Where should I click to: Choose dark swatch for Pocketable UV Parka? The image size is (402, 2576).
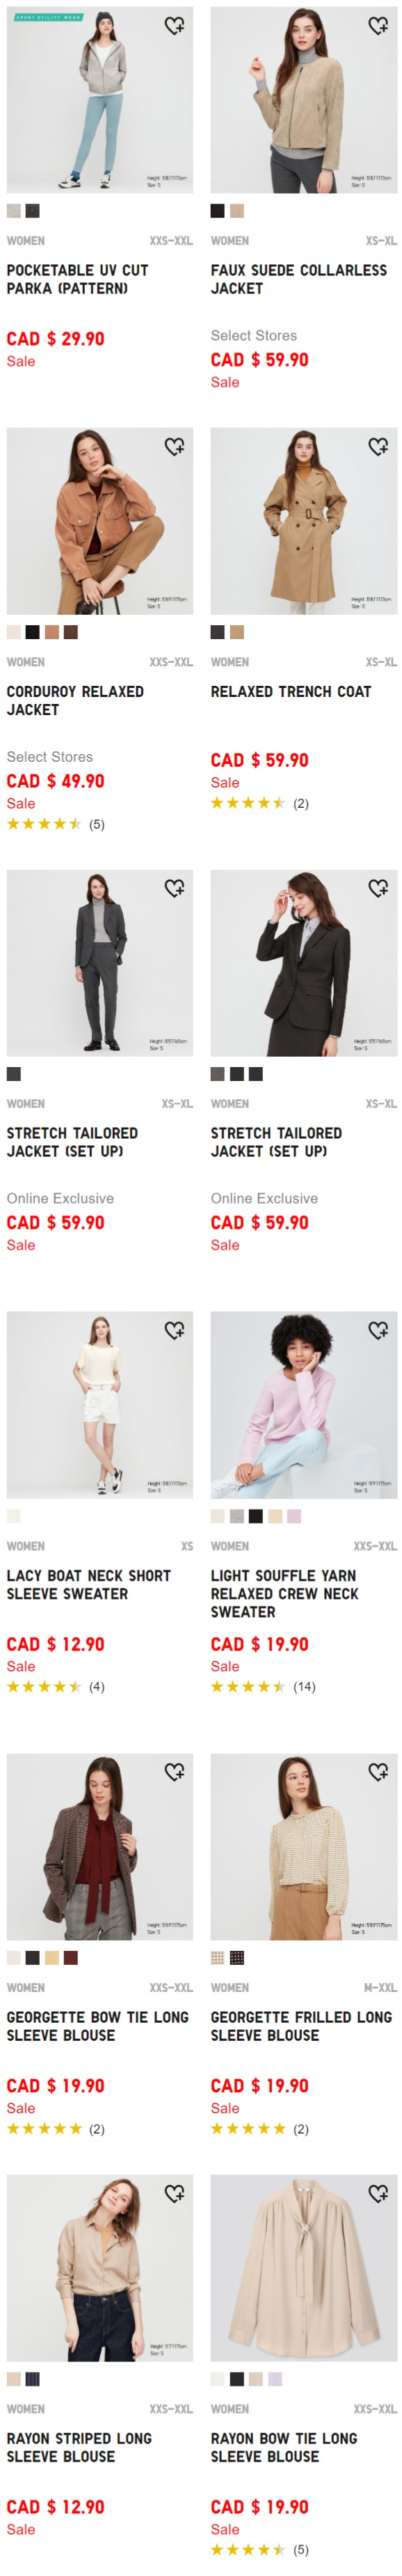pyautogui.click(x=33, y=211)
